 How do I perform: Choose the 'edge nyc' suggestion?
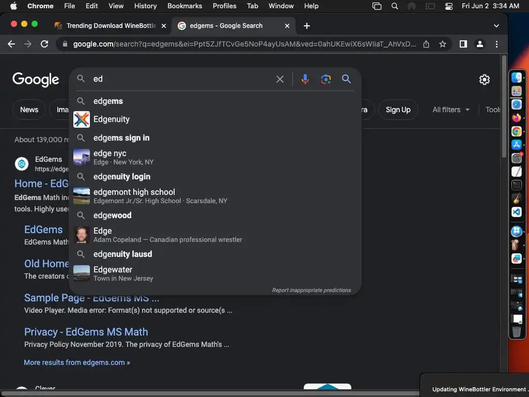coord(215,157)
